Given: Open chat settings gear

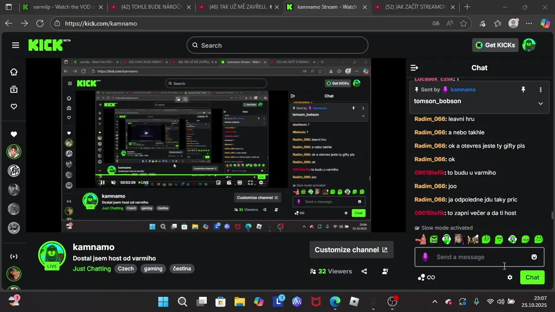Looking at the screenshot, I should [510, 277].
